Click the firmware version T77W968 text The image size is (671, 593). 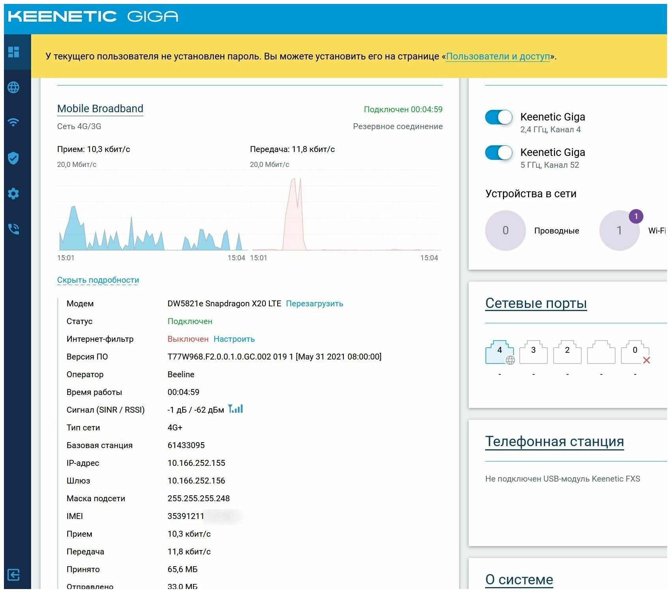274,357
